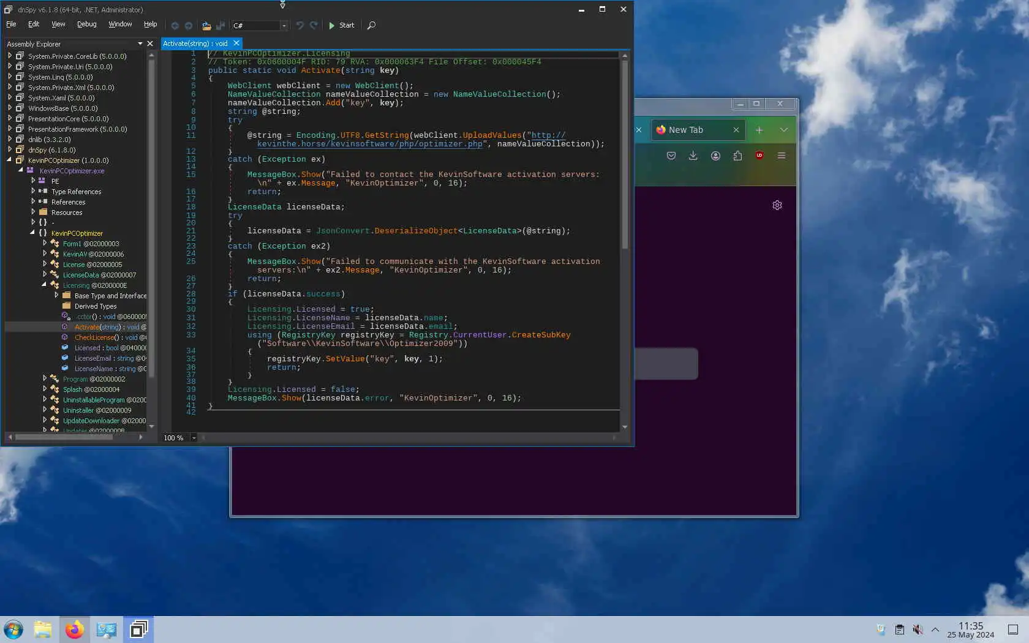The width and height of the screenshot is (1029, 643).
Task: Open the View menu
Action: coord(58,24)
